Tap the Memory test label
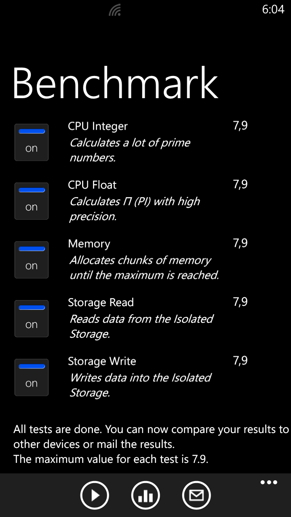The width and height of the screenshot is (291, 517). click(89, 244)
